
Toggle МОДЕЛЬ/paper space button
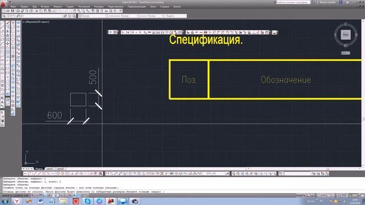coord(301,195)
